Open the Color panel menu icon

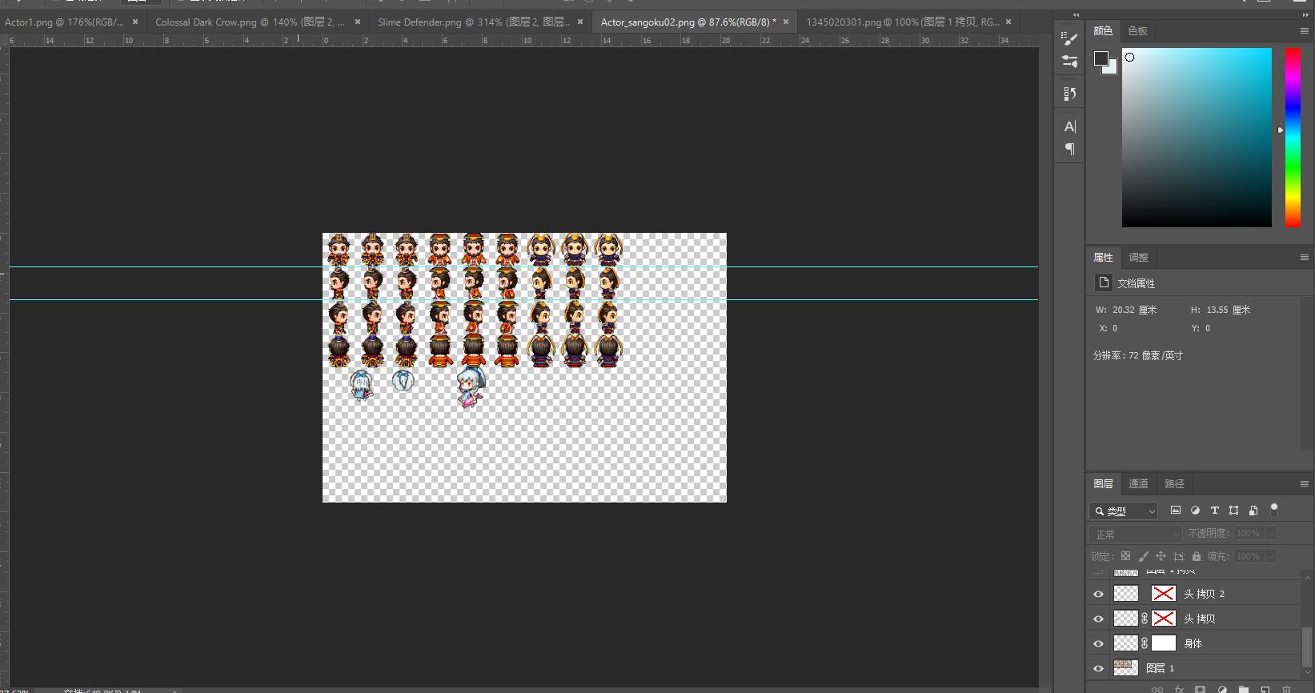(x=1304, y=30)
